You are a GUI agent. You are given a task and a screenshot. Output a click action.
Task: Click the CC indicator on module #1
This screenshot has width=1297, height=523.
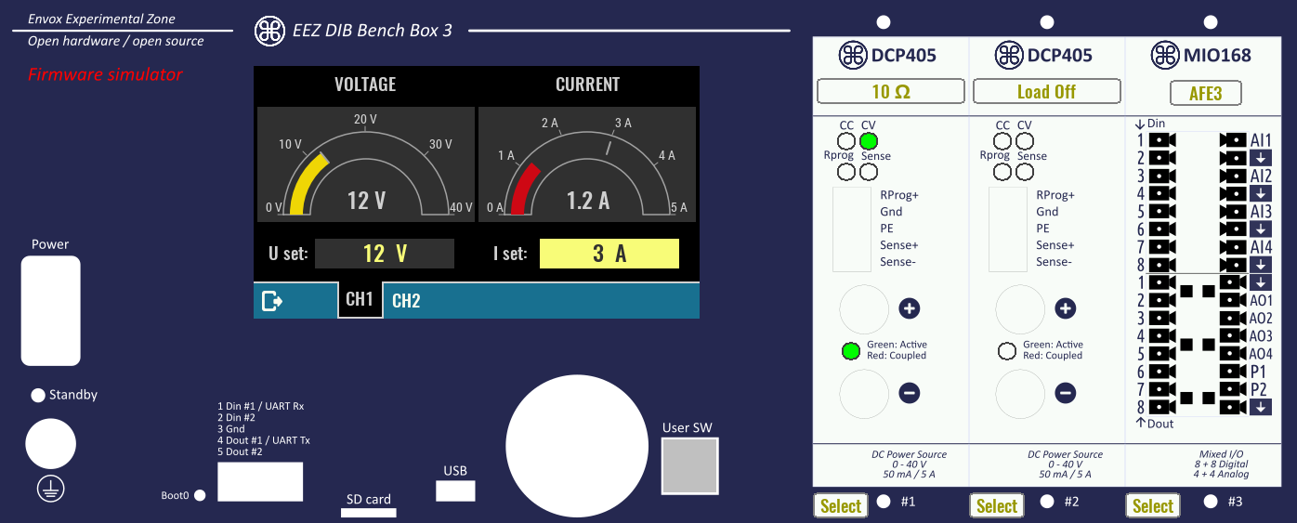[846, 141]
